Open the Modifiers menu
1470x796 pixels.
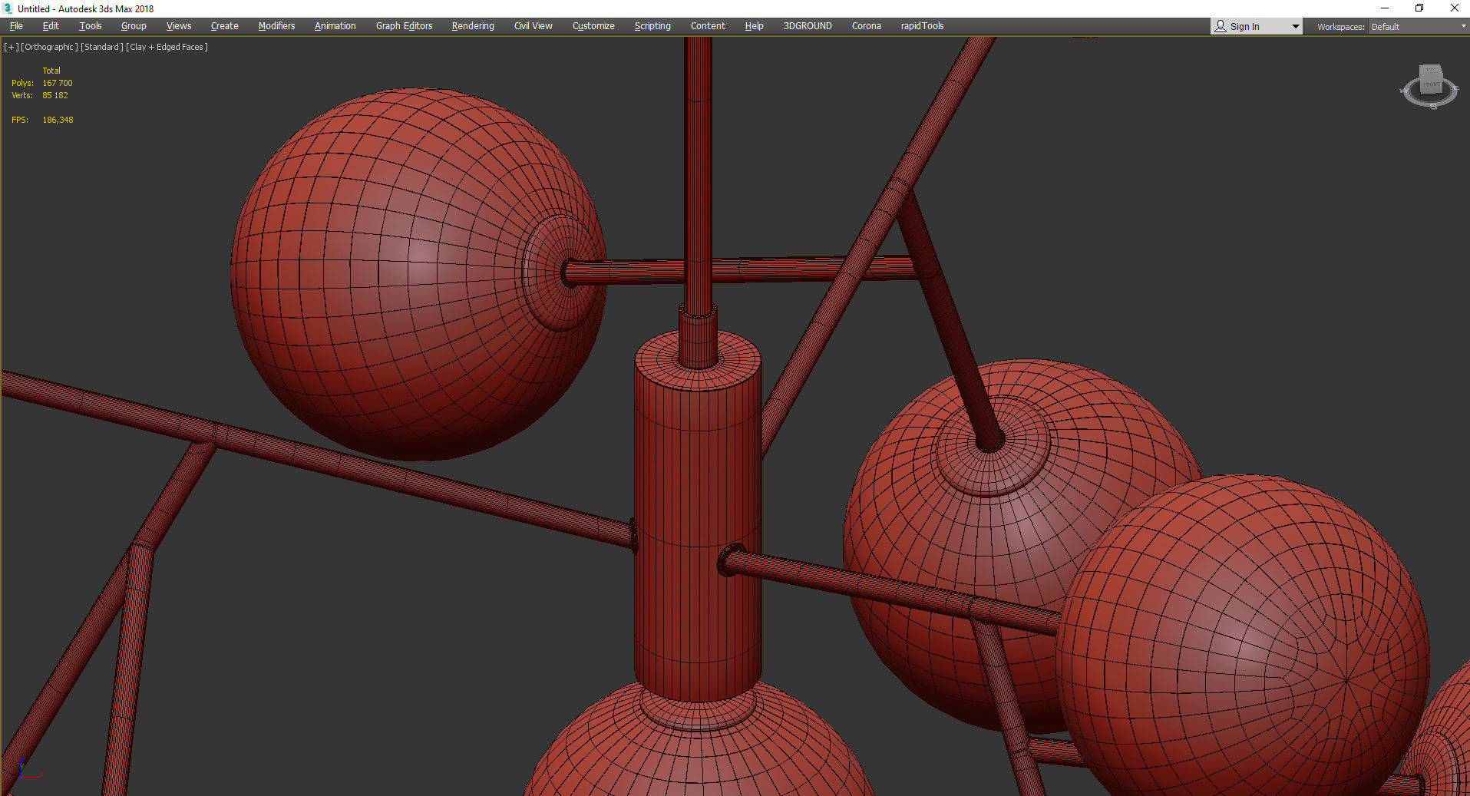coord(276,26)
